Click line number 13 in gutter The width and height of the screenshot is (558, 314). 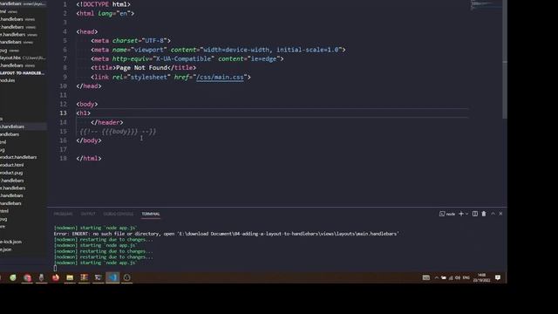tap(63, 113)
